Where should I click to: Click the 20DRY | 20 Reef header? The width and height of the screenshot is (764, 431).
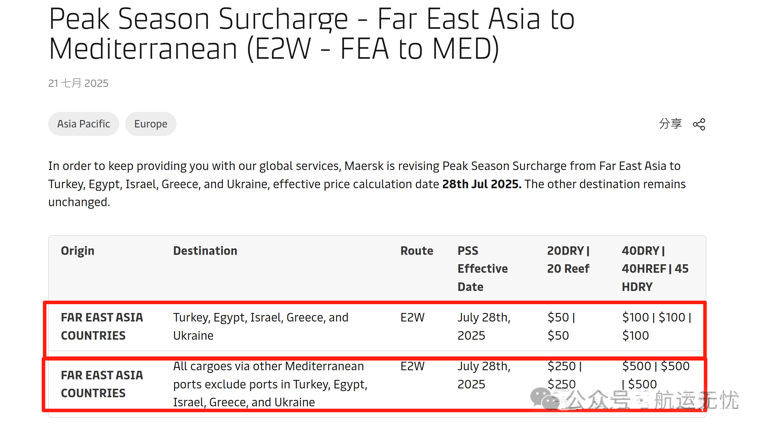tap(568, 260)
